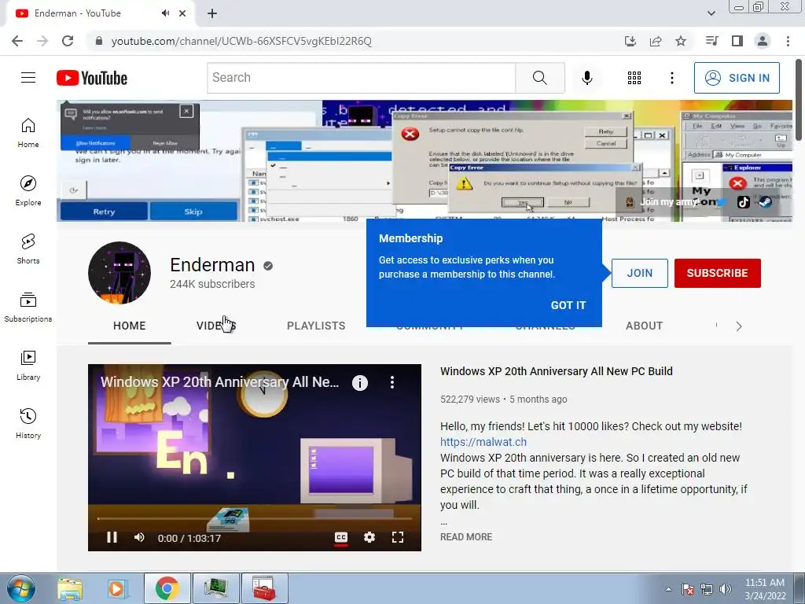Open a new Chrome tab
Screen dimensions: 805x604
pos(212,13)
